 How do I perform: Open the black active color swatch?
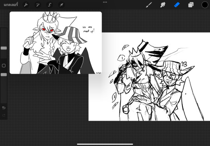pos(205,5)
